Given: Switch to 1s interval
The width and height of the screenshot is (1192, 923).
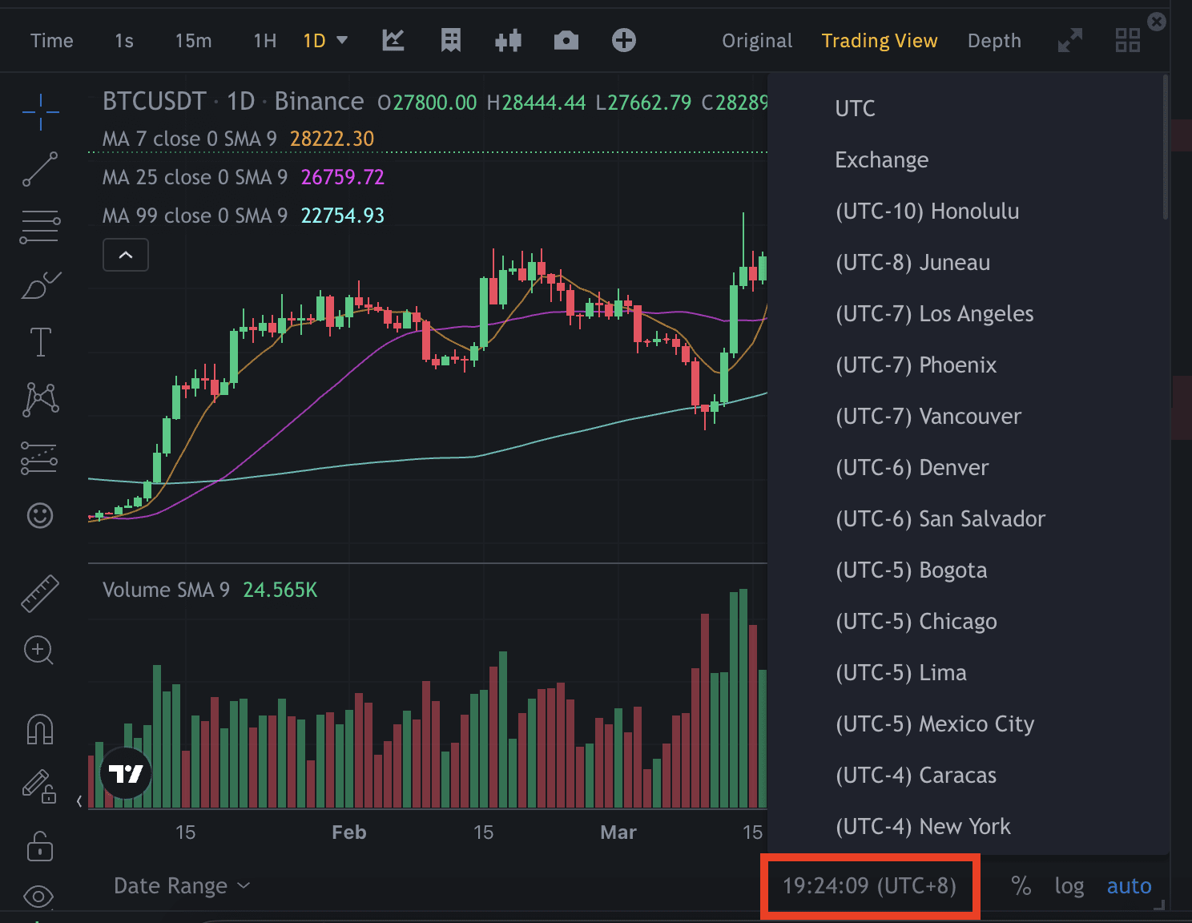Looking at the screenshot, I should tap(124, 41).
